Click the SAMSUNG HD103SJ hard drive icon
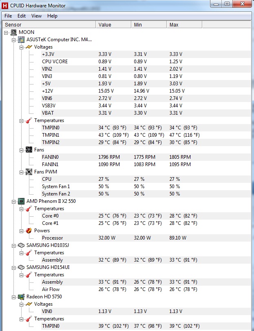The width and height of the screenshot is (254, 331). click(21, 245)
